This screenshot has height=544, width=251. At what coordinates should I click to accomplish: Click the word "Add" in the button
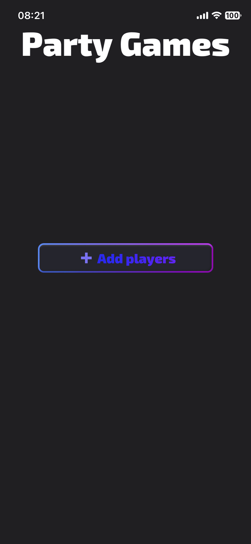(x=110, y=259)
